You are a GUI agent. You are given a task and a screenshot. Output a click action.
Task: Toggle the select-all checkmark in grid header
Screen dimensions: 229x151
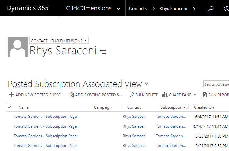pos(10,107)
